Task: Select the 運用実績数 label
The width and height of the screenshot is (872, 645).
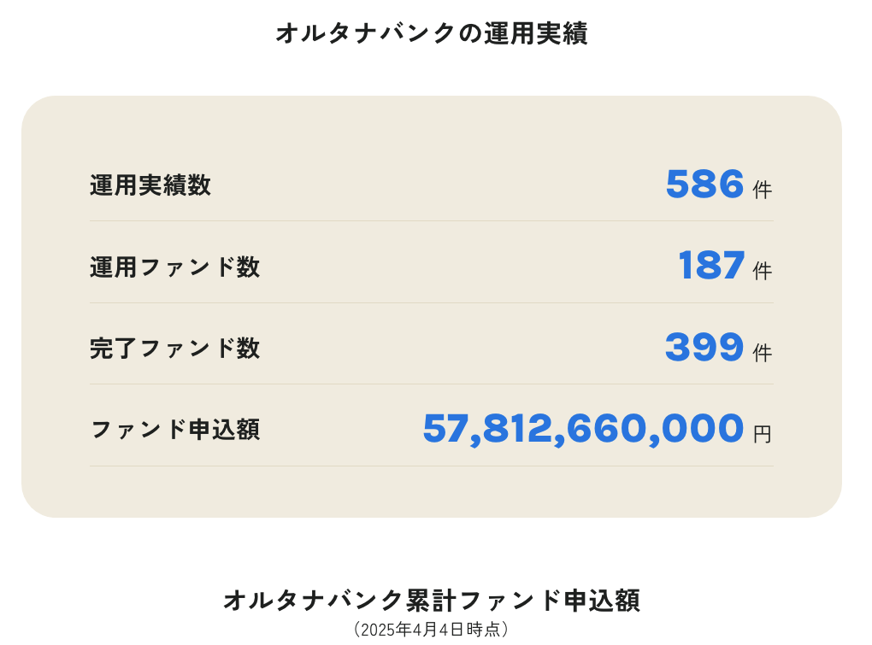Action: pyautogui.click(x=150, y=185)
